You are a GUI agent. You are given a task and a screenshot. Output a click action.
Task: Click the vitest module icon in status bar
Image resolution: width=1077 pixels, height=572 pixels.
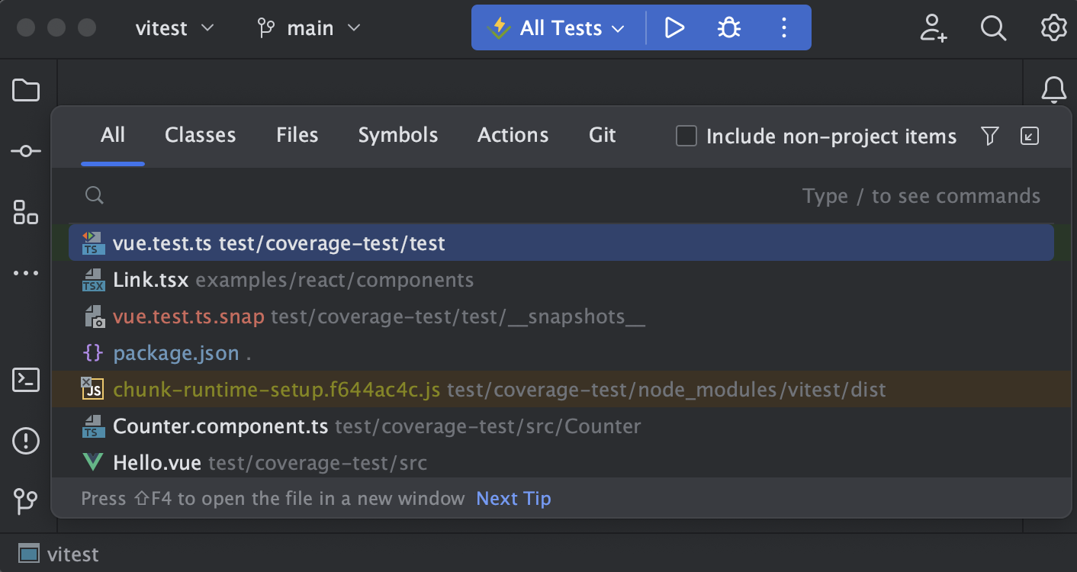tap(29, 554)
